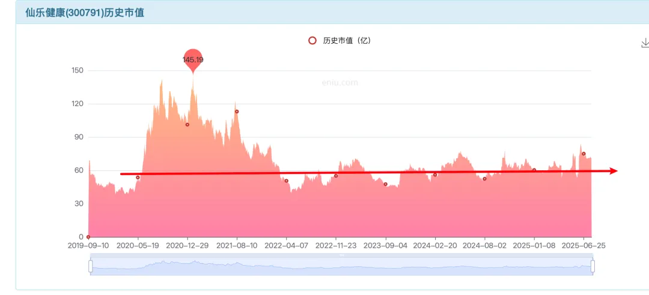Click the 2020-05-19 date axis label

point(138,245)
